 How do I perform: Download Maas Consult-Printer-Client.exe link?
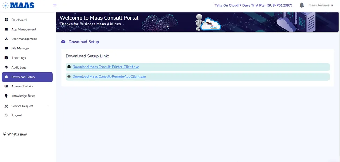click(106, 67)
